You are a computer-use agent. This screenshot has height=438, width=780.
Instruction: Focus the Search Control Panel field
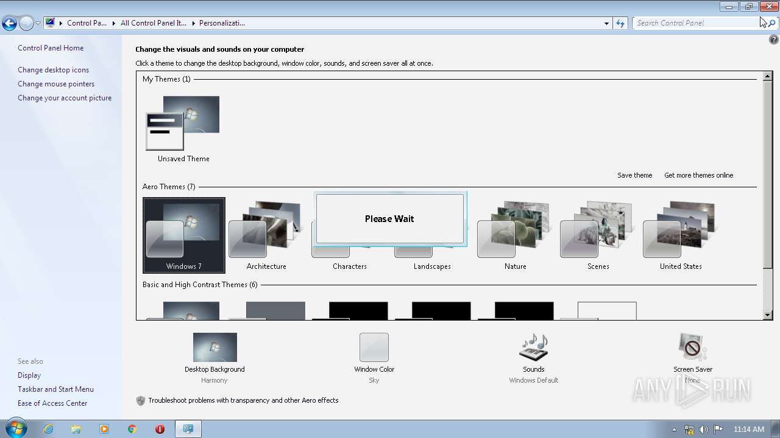click(x=698, y=23)
